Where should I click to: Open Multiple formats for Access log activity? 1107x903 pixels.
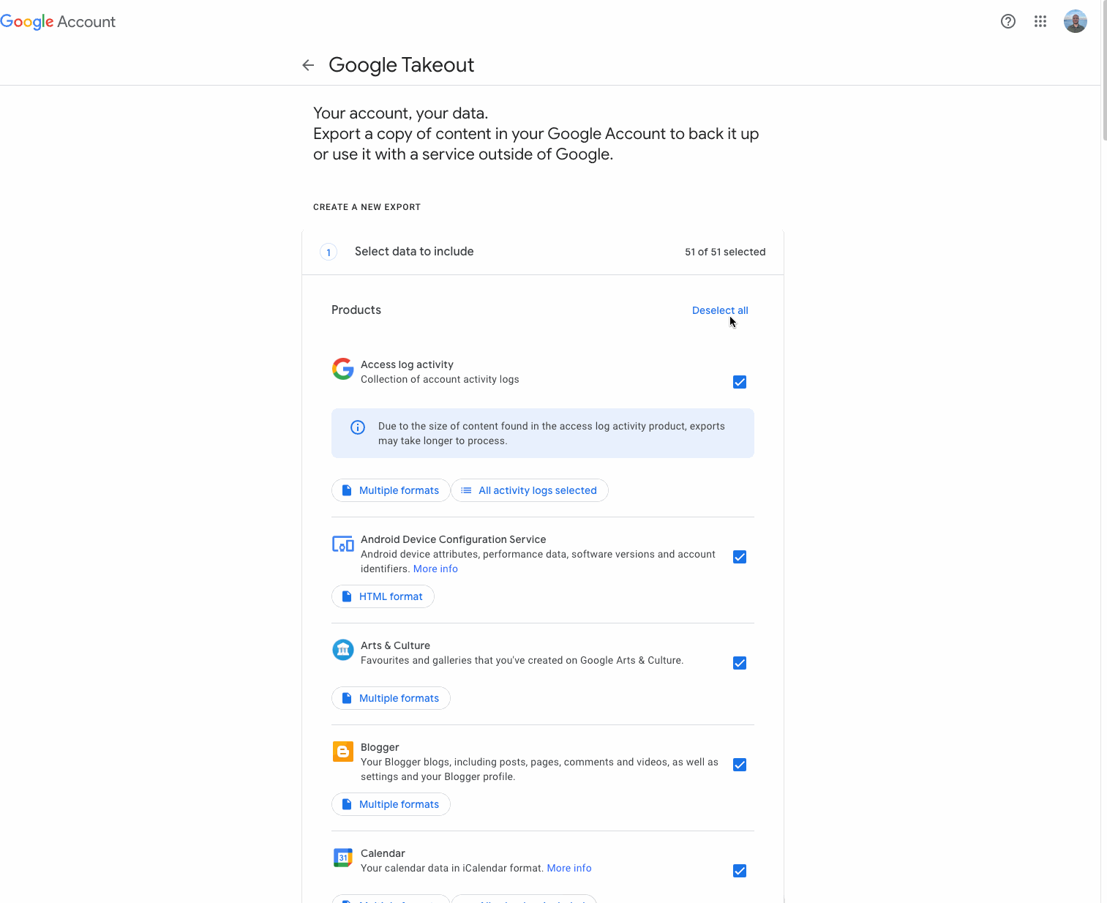pos(391,490)
